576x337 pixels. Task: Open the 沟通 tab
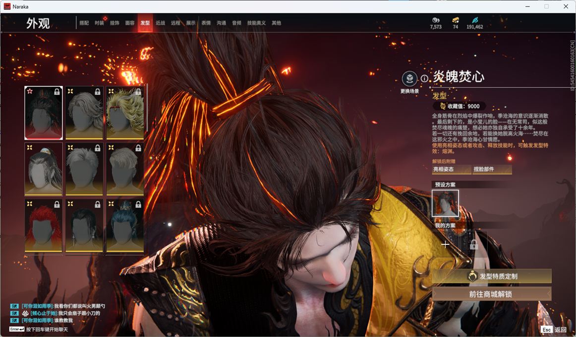pos(221,23)
